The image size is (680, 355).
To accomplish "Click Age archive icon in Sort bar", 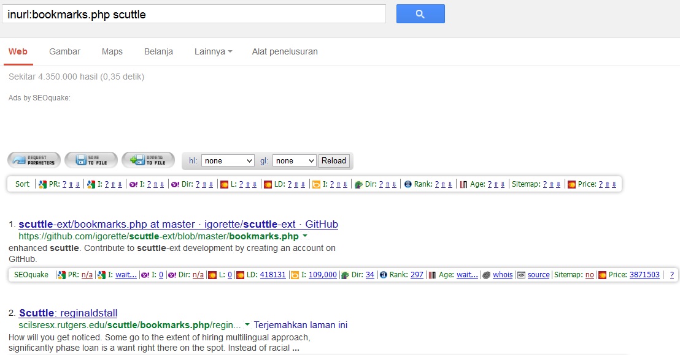I will (x=463, y=184).
